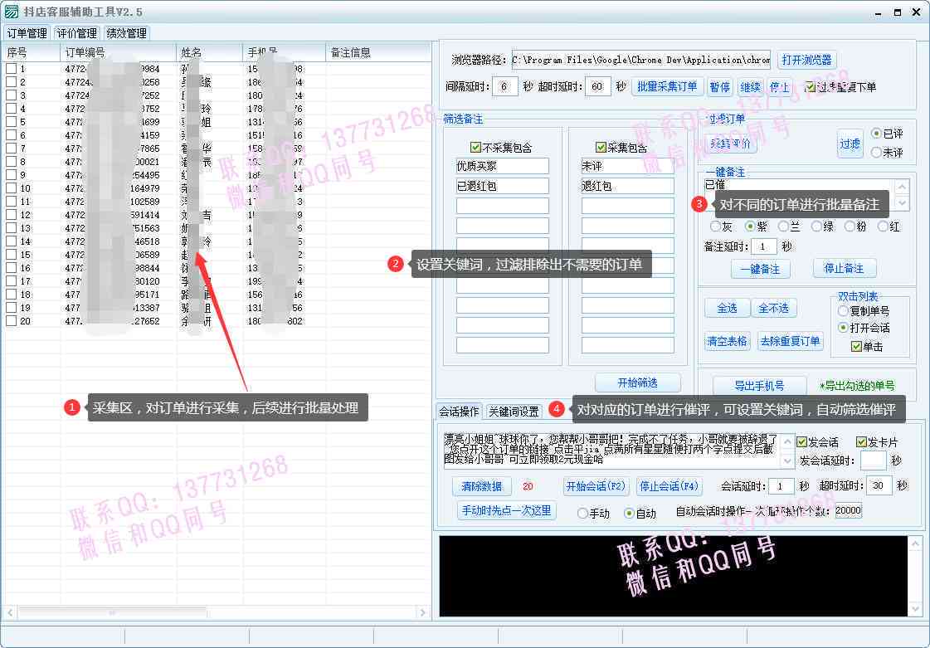Choose the 紫 remark color

(x=750, y=226)
